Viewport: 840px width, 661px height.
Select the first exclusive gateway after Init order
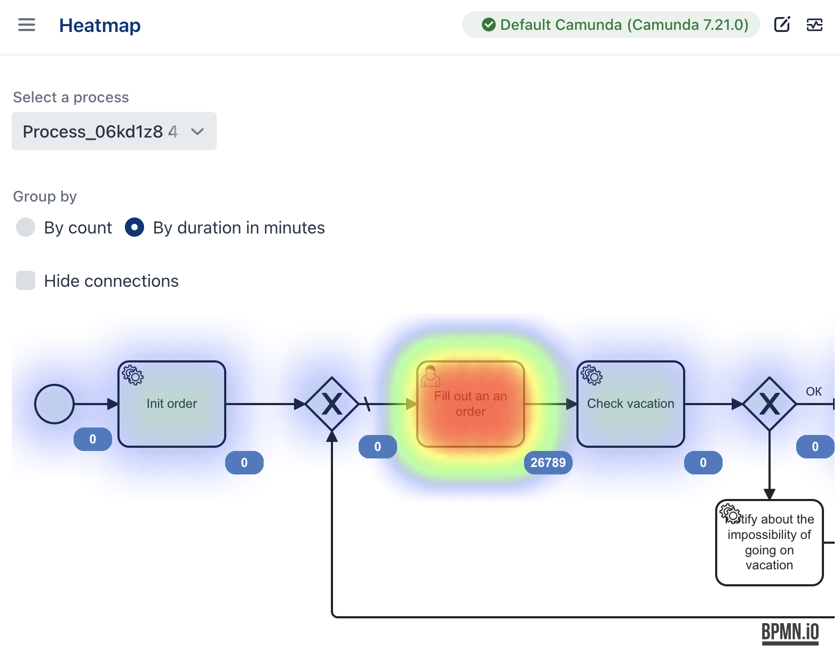(332, 404)
